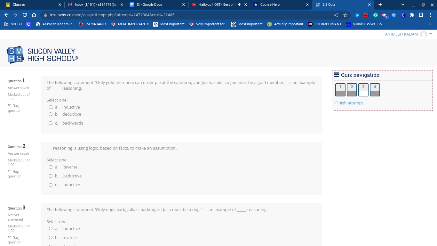This screenshot has width=437, height=246.
Task: Jump to question 2 in Quiz navigation
Action: pos(352,90)
